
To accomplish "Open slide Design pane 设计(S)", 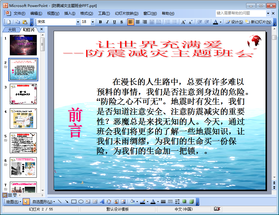I will [x=234, y=22].
